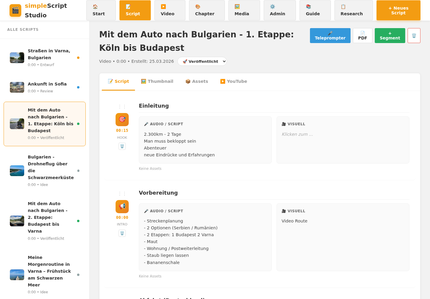Open the Video section

point(170,10)
